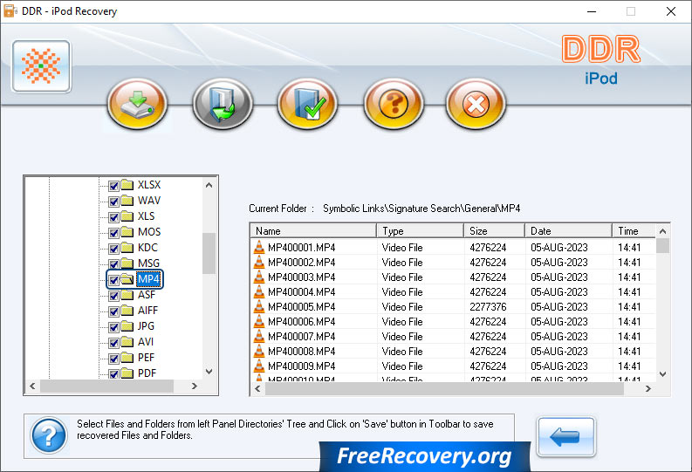Image resolution: width=692 pixels, height=472 pixels.
Task: Close the DDR iPod Recovery window
Action: (x=671, y=11)
